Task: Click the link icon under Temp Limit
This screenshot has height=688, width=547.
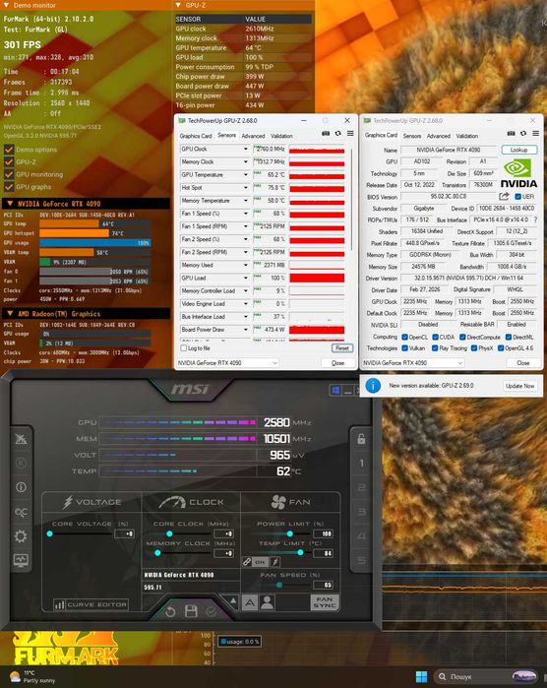Action: (247, 562)
